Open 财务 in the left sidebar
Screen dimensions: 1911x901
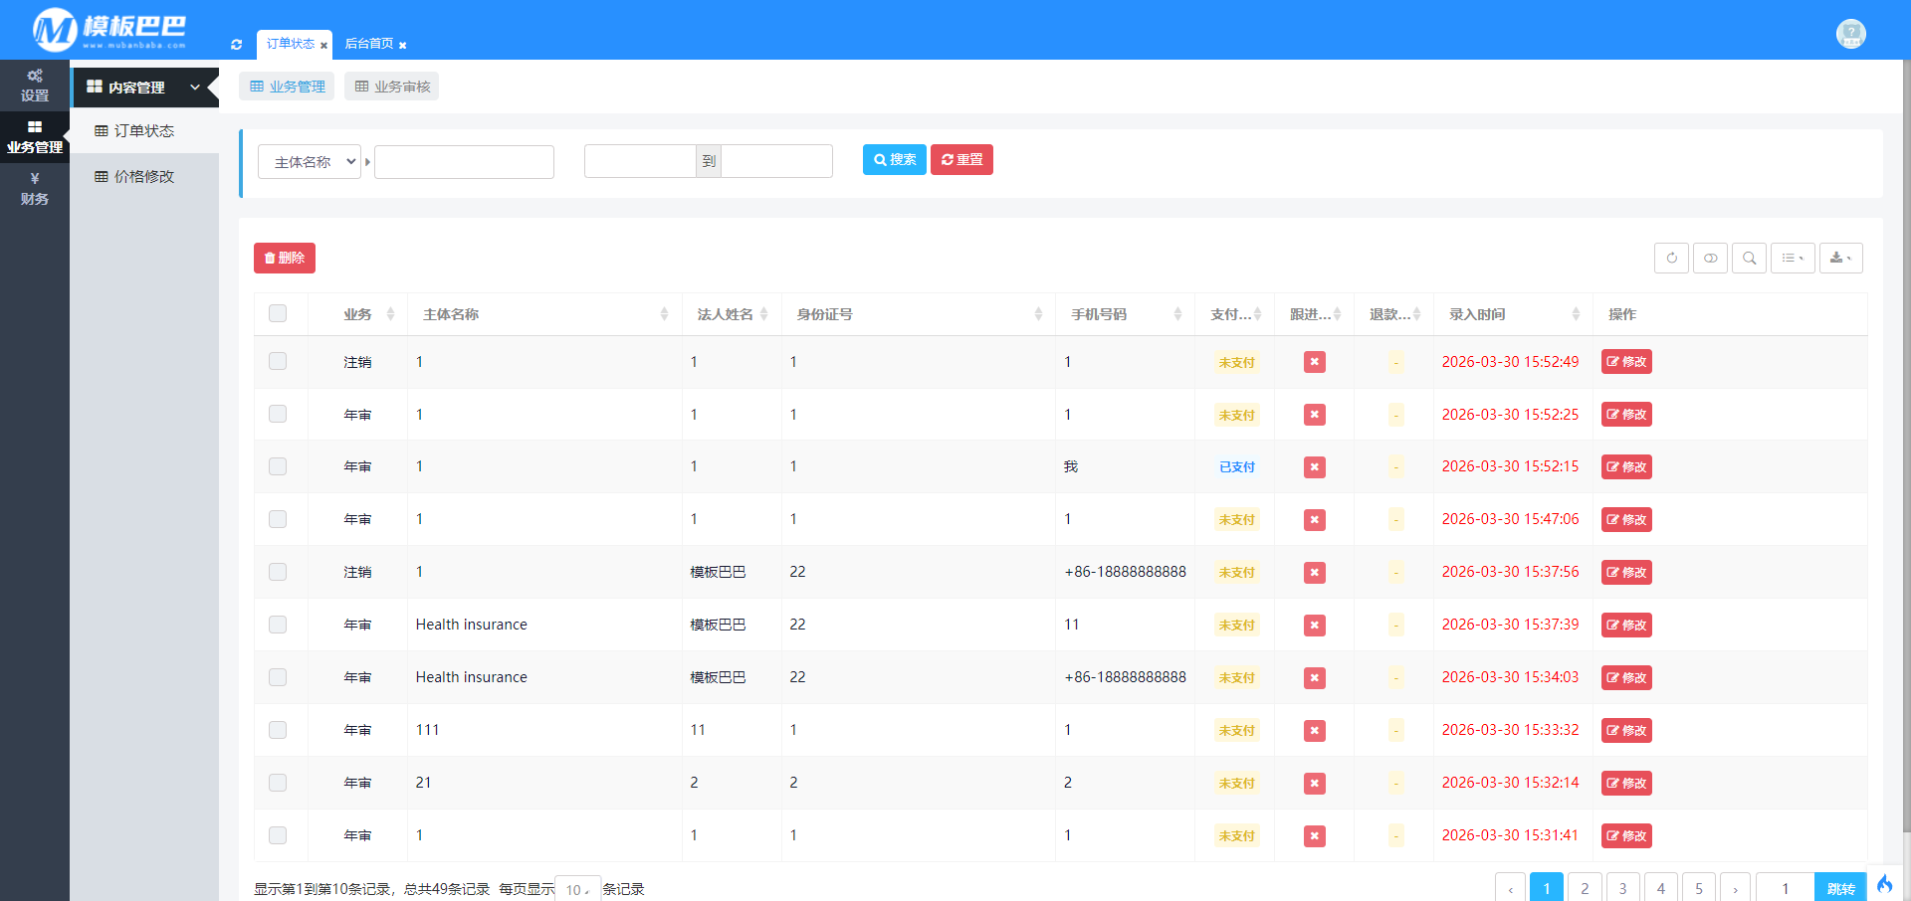pos(35,189)
